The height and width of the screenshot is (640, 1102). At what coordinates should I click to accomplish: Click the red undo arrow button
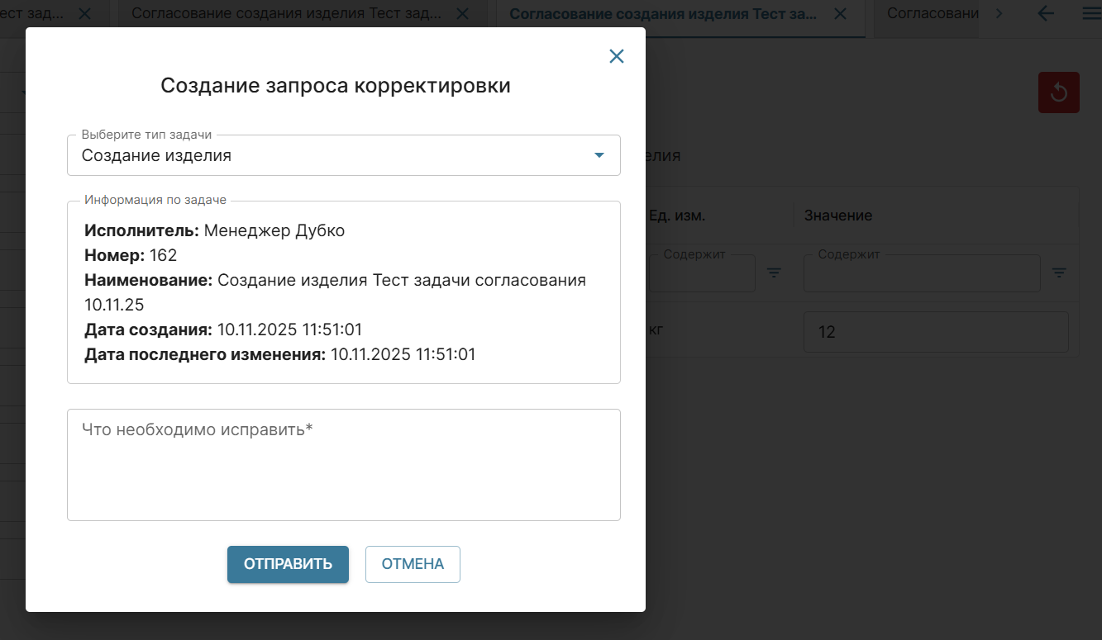click(1058, 92)
